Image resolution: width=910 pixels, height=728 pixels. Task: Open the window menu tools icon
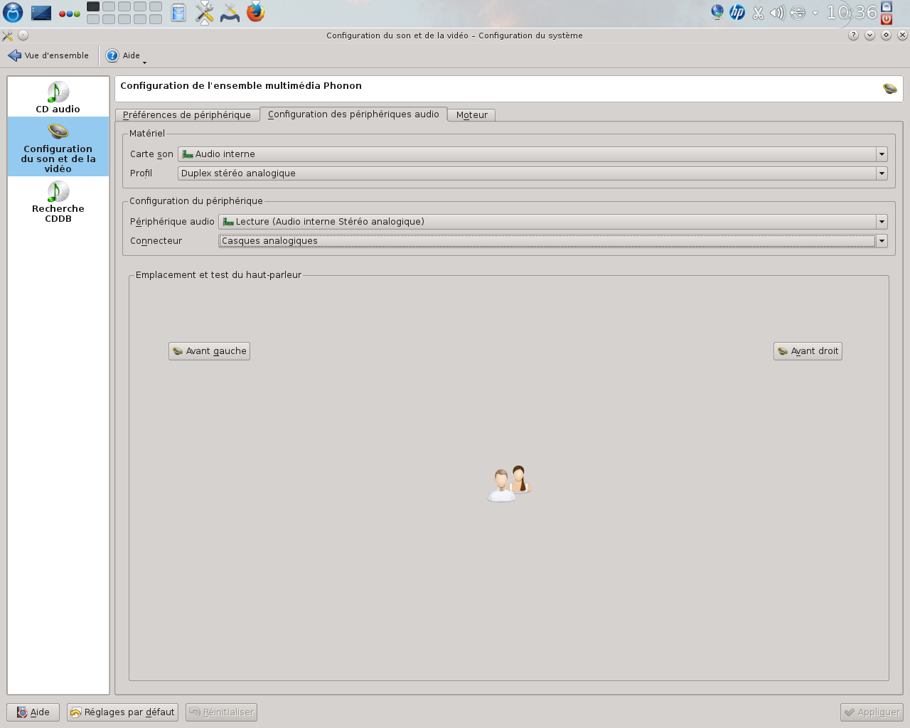pyautogui.click(x=8, y=36)
